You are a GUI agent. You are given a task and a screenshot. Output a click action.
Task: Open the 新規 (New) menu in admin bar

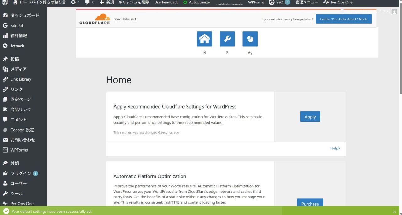coord(107,3)
